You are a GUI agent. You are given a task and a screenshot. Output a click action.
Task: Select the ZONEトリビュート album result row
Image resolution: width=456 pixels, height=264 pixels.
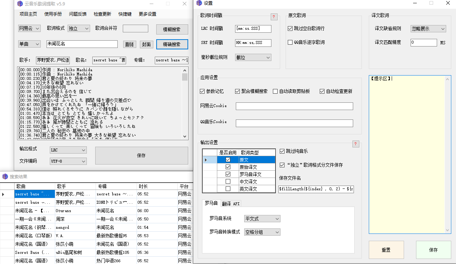(96, 202)
